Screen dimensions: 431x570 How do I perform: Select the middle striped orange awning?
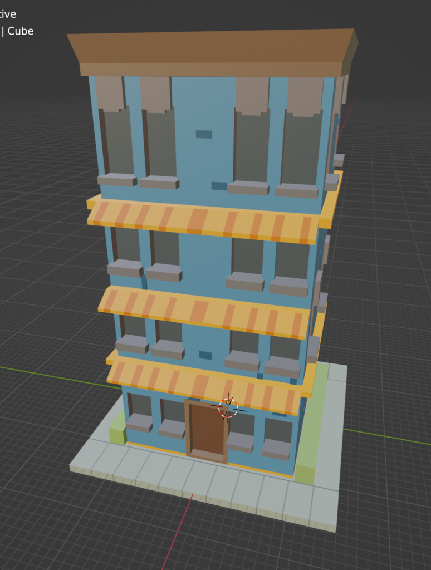point(204,311)
